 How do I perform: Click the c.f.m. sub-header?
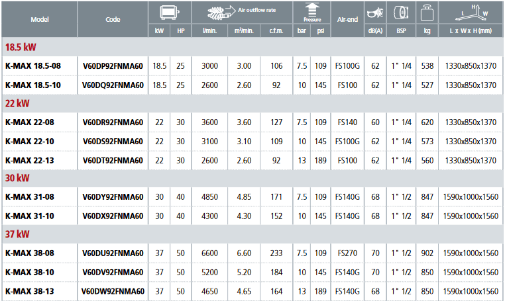[x=276, y=31]
